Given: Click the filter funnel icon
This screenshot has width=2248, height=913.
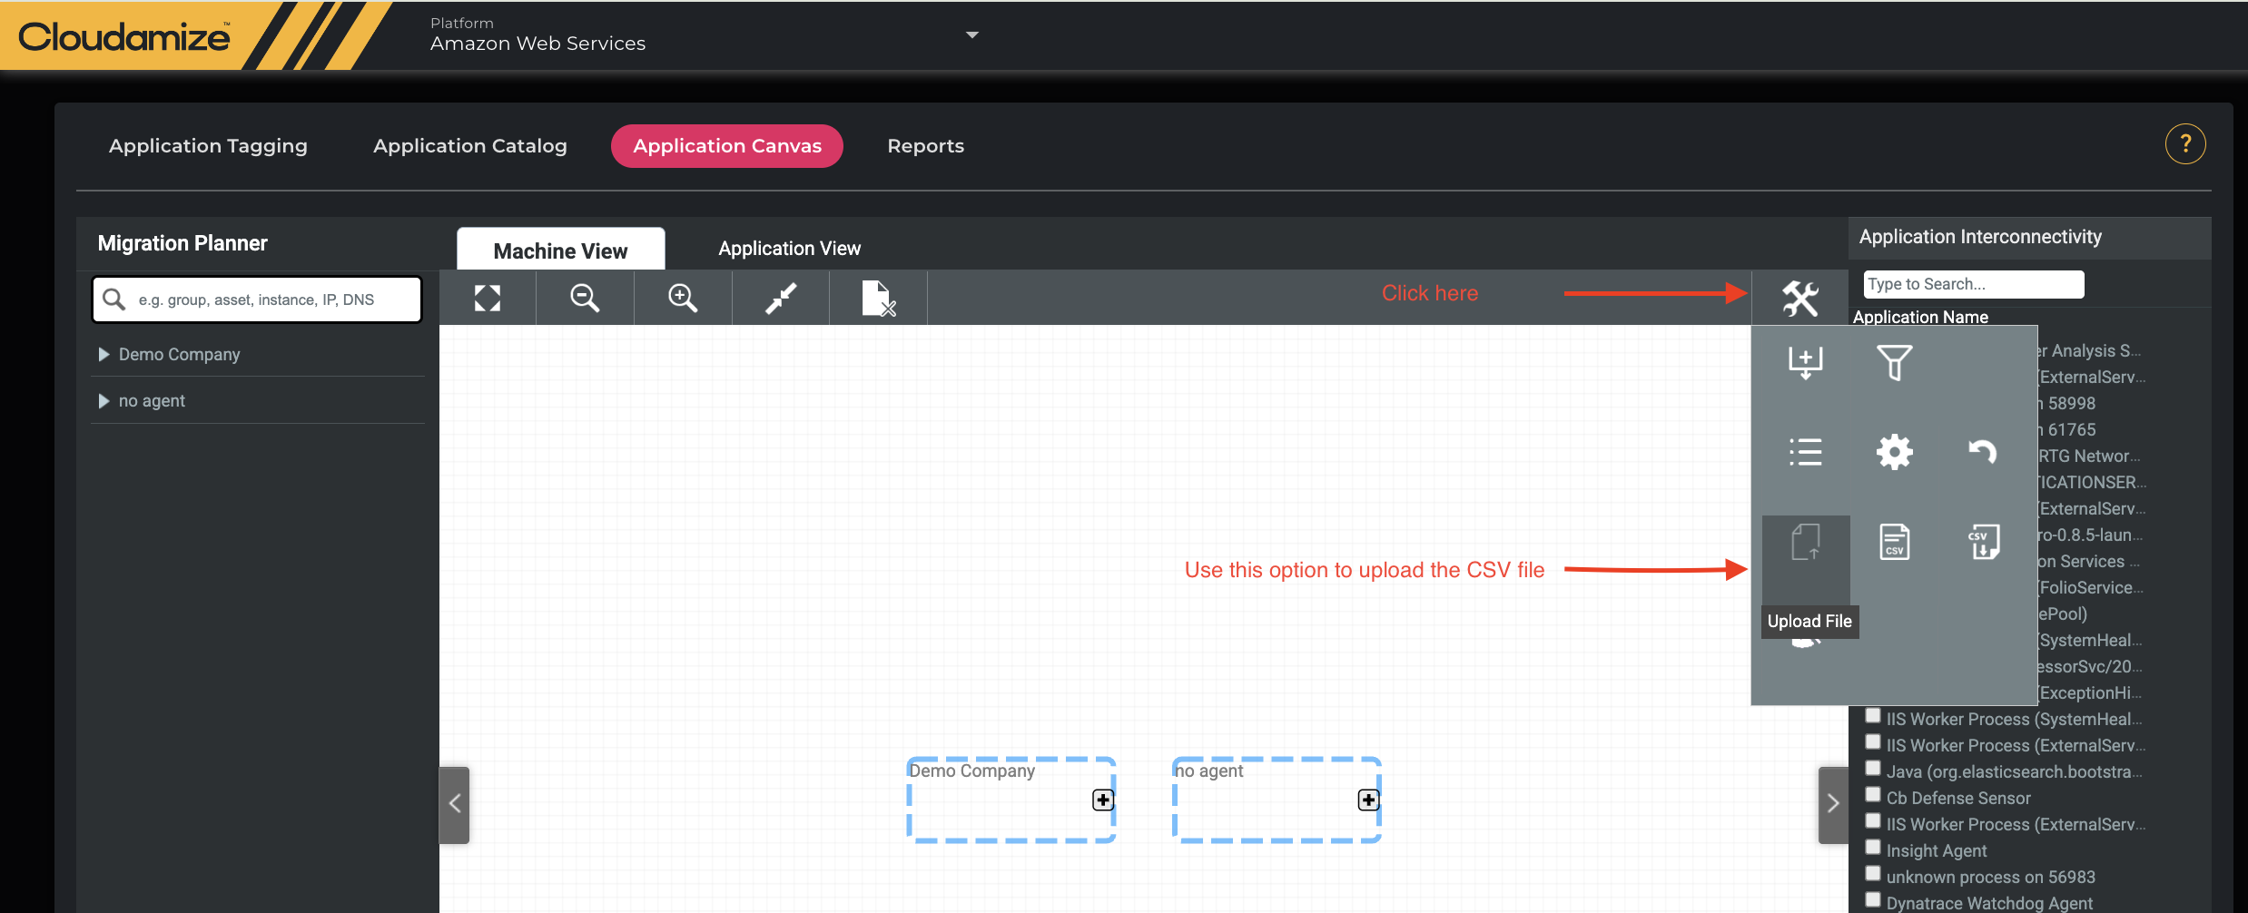Looking at the screenshot, I should coord(1894,362).
